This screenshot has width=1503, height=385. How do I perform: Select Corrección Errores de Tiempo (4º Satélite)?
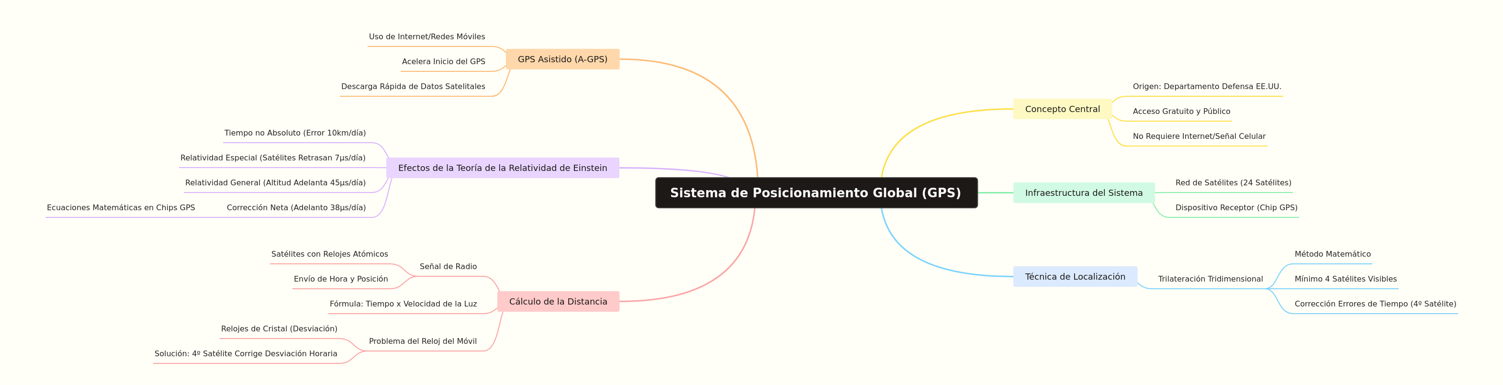click(1375, 304)
